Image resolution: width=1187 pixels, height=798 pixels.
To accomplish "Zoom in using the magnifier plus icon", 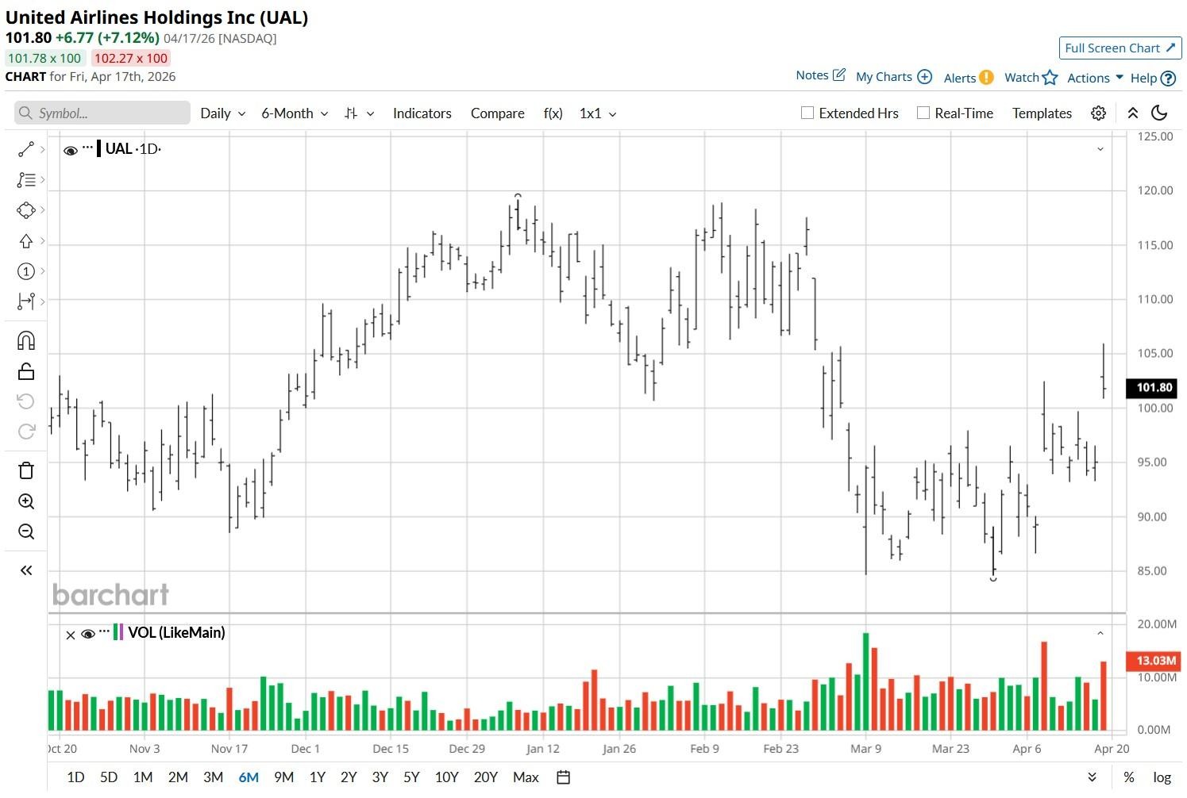I will coord(25,501).
